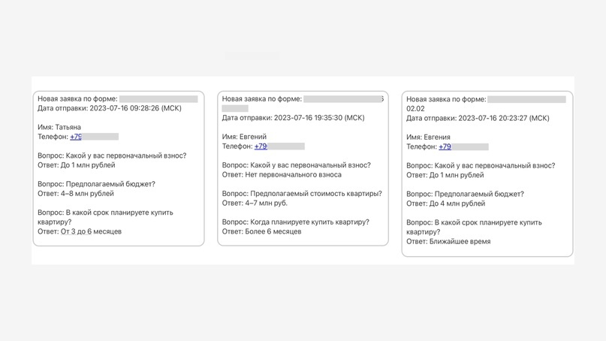Click the answer 'От 3 до 6 месяцев'
This screenshot has width=606, height=341.
point(80,231)
